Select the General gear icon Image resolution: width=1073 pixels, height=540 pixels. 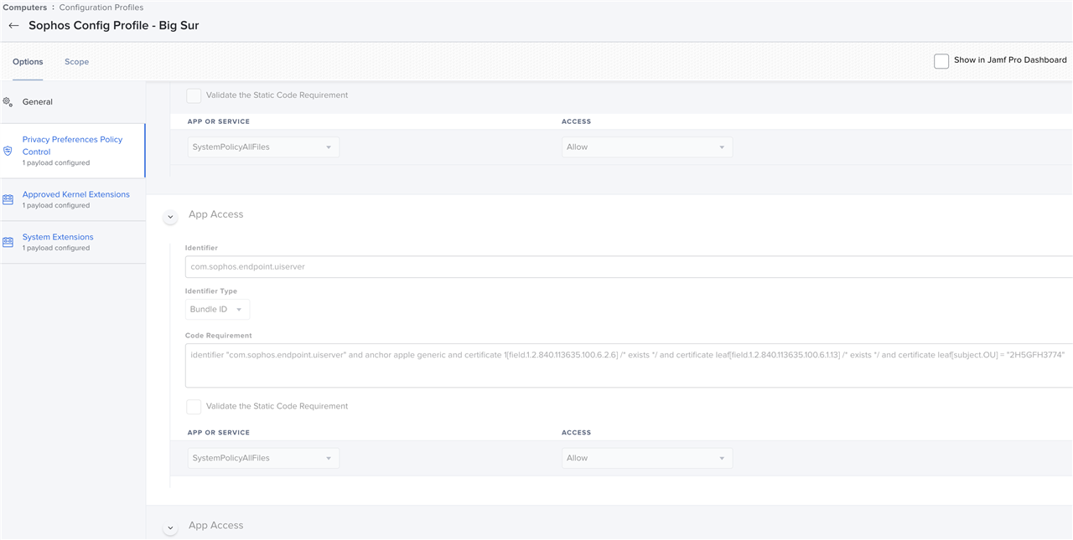coord(8,102)
